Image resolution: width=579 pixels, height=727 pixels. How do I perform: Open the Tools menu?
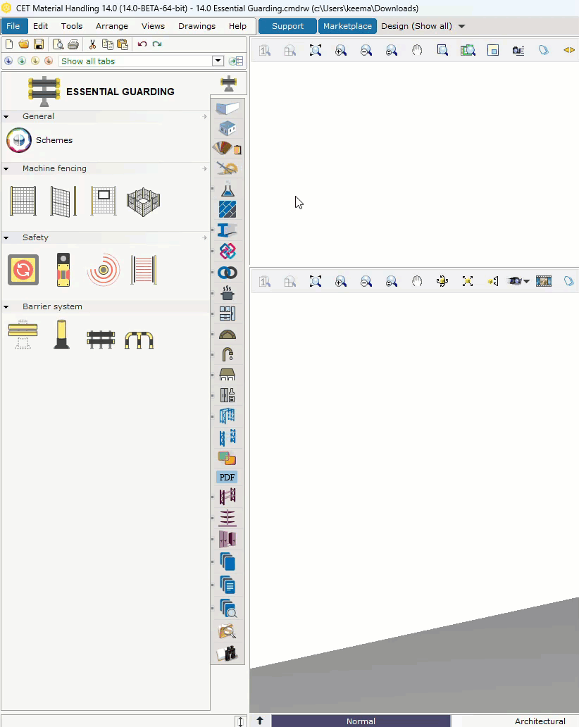(x=72, y=26)
